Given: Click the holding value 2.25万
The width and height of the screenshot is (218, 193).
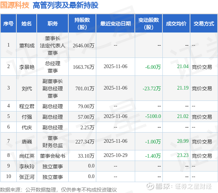Looking at the screenshot, I should tap(87, 127).
